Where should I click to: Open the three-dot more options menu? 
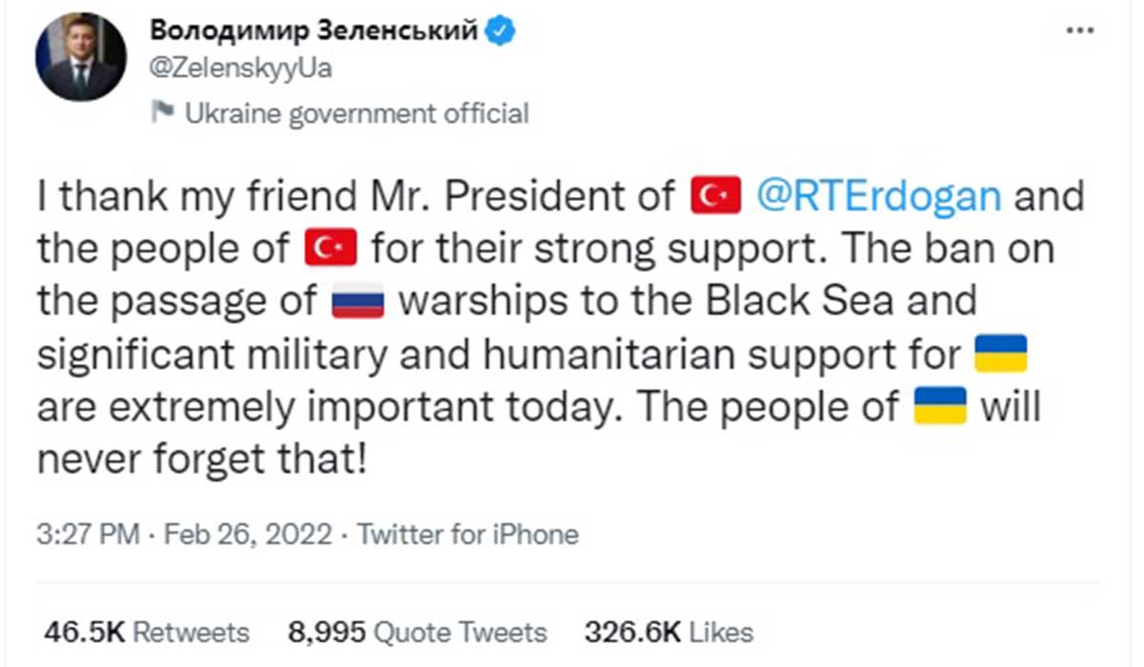click(1078, 31)
